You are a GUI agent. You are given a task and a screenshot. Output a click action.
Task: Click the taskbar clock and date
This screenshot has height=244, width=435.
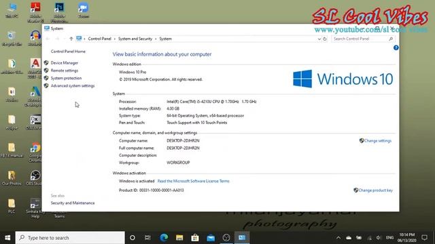(x=406, y=238)
